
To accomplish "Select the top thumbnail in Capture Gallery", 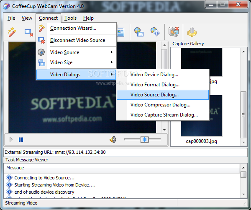I will (202, 62).
